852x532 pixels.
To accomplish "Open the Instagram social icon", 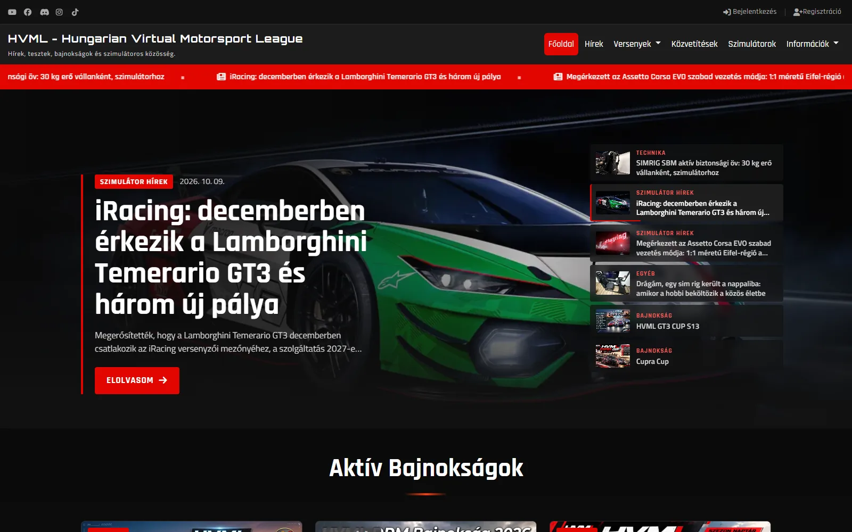I will (x=59, y=12).
